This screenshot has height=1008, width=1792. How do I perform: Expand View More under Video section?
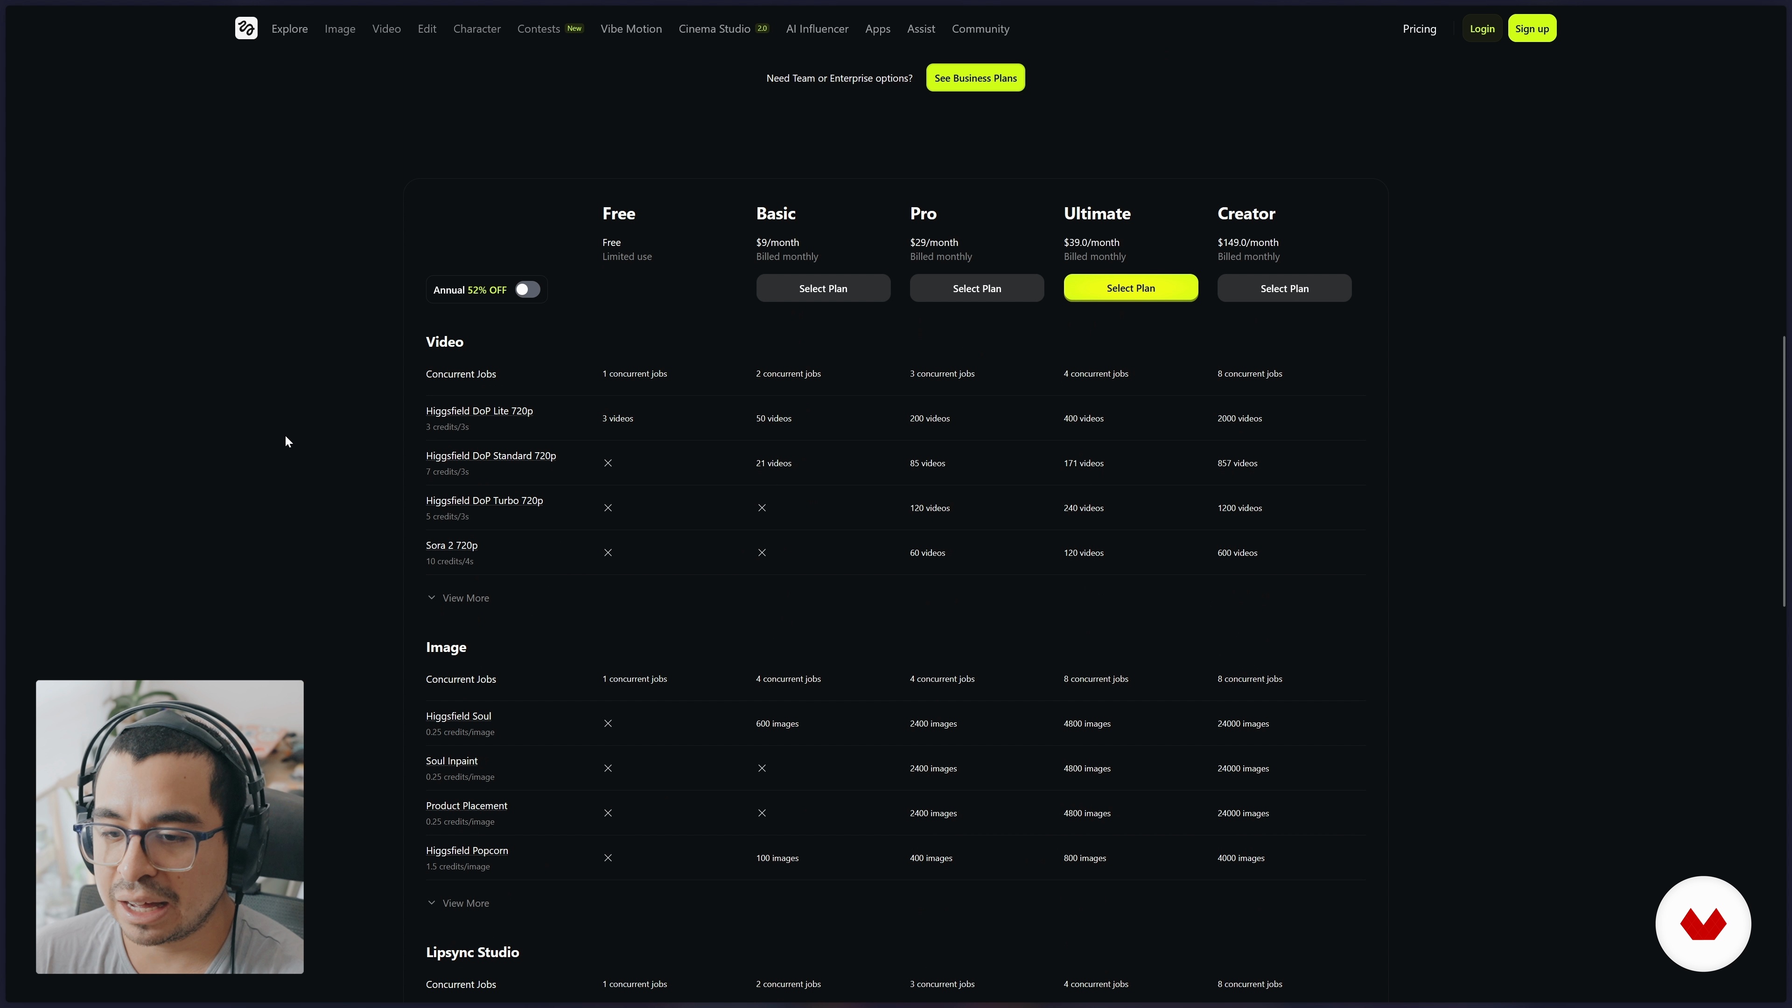[458, 598]
